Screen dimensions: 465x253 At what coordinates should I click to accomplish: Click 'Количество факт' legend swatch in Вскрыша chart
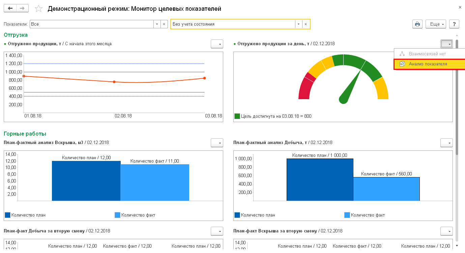pyautogui.click(x=117, y=215)
